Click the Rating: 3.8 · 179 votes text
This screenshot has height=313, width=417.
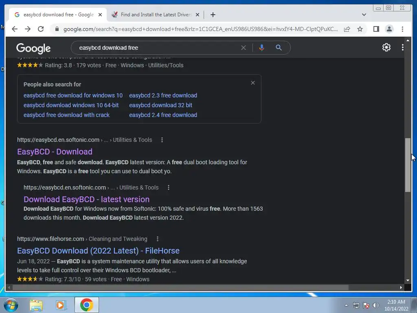(x=73, y=65)
